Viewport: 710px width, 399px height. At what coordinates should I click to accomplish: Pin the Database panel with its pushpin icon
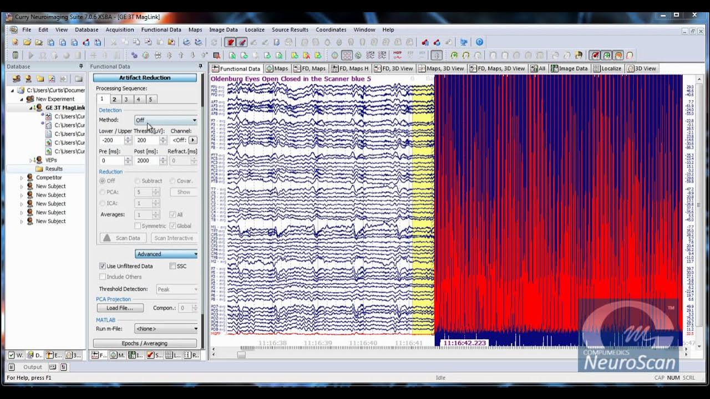pyautogui.click(x=81, y=66)
